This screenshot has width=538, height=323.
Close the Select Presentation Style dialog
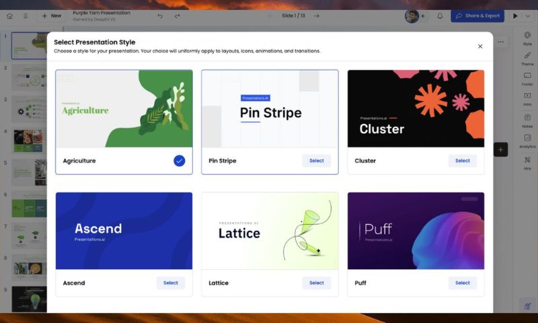[x=480, y=46]
